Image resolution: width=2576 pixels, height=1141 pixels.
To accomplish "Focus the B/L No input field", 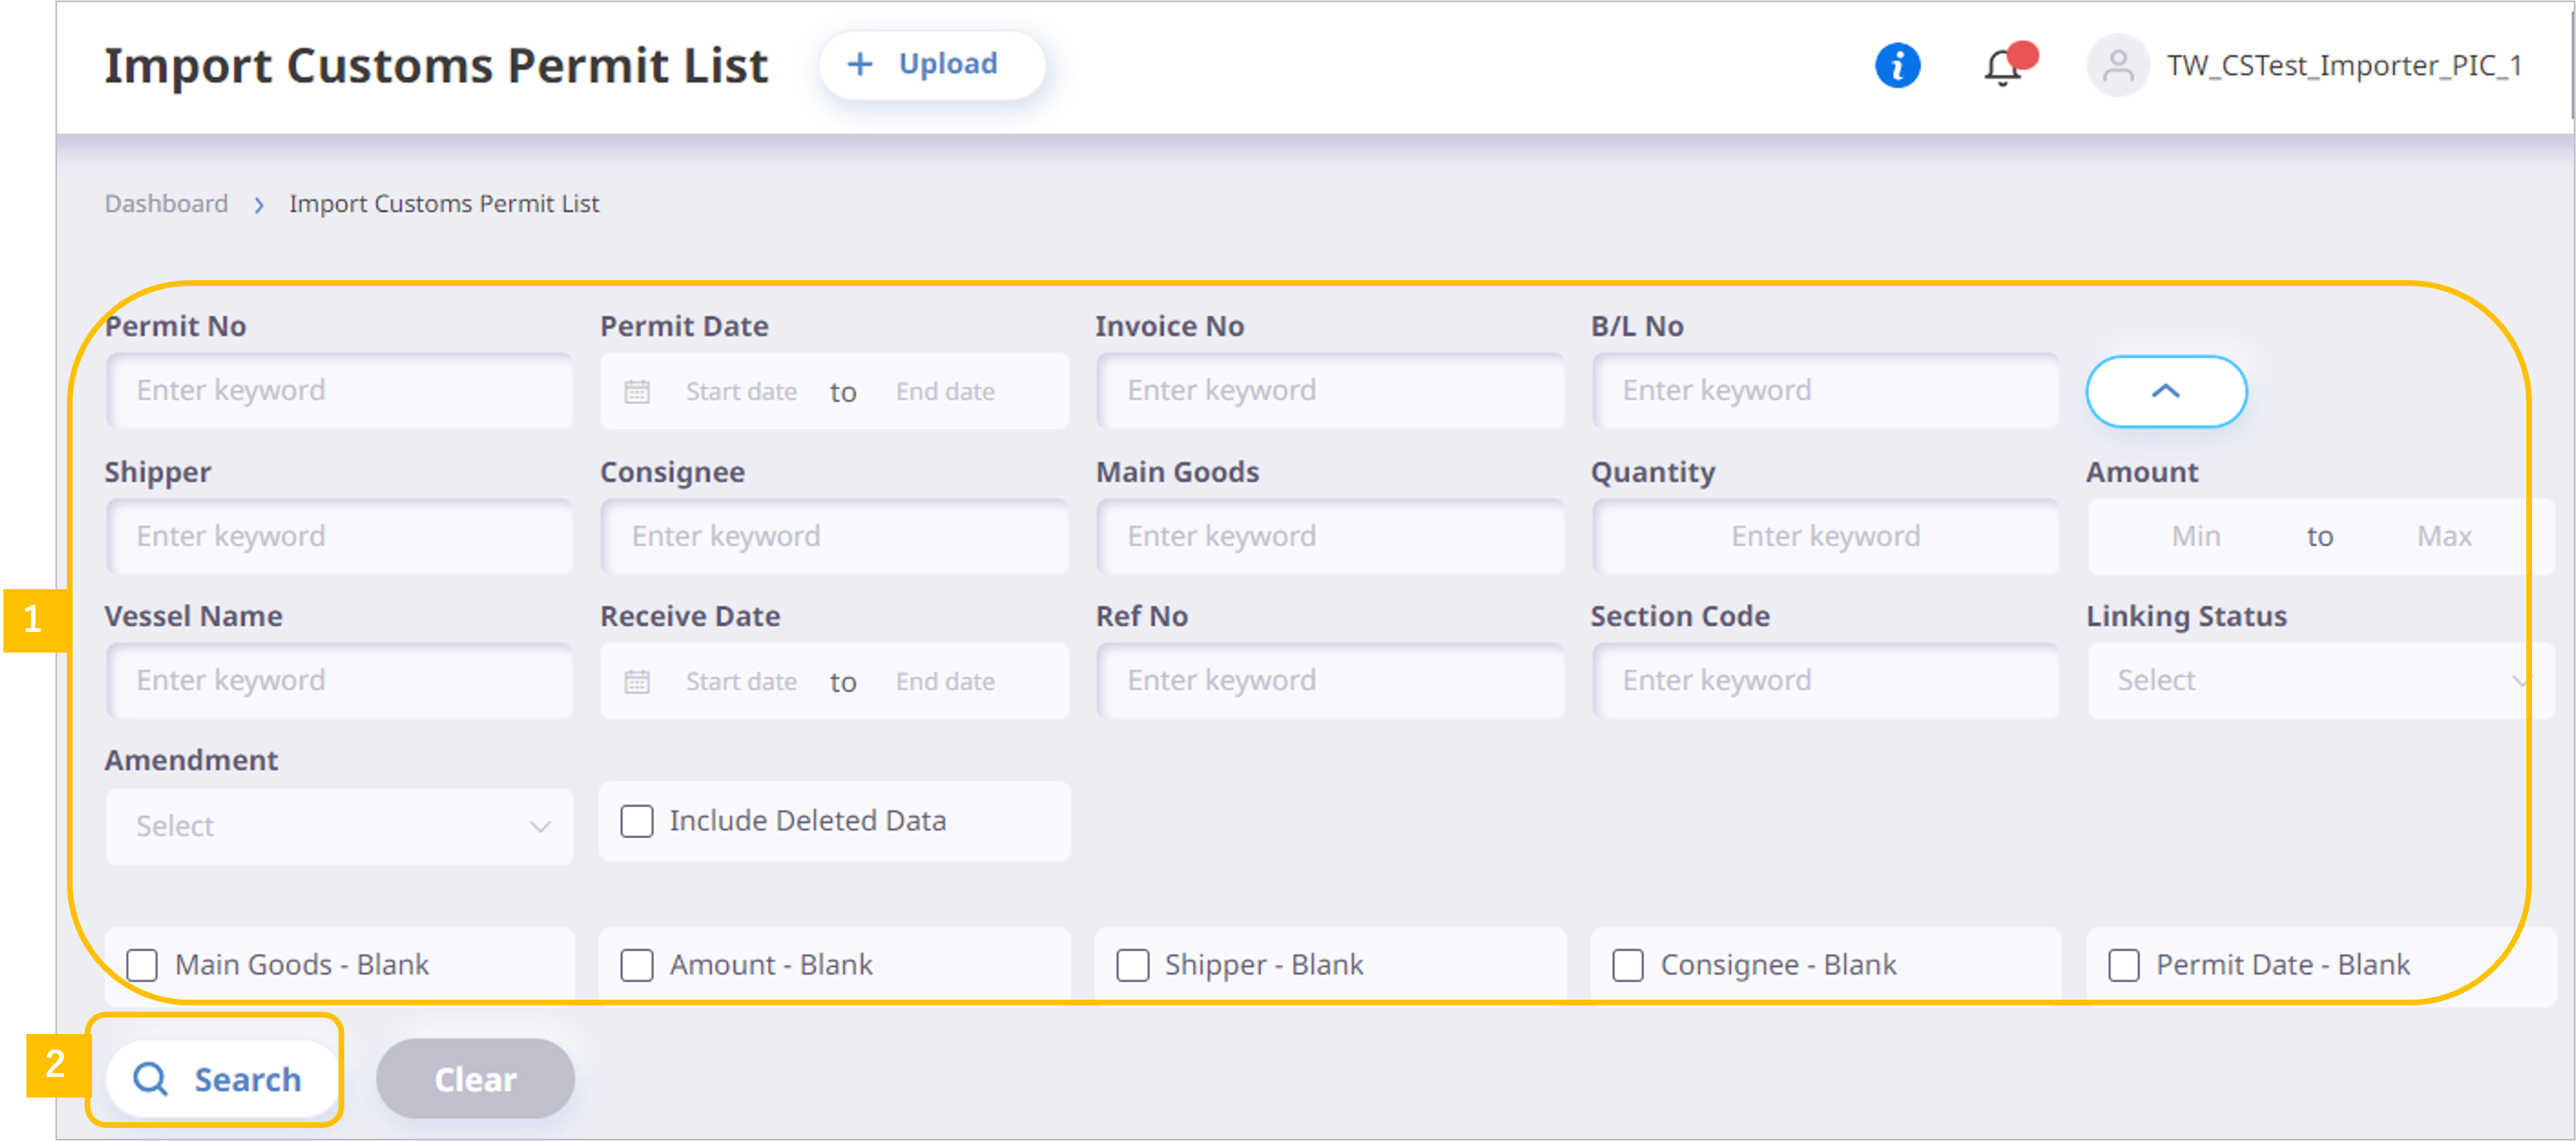I will coord(1825,390).
